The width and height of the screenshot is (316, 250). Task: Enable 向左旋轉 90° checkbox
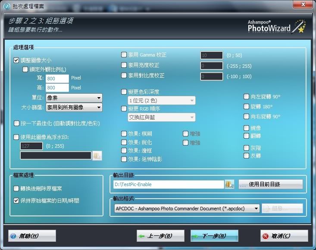pos(246,96)
